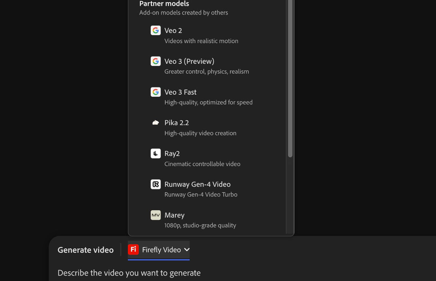The height and width of the screenshot is (281, 436).
Task: Click the Google icon beside Veo 2
Action: point(156,30)
